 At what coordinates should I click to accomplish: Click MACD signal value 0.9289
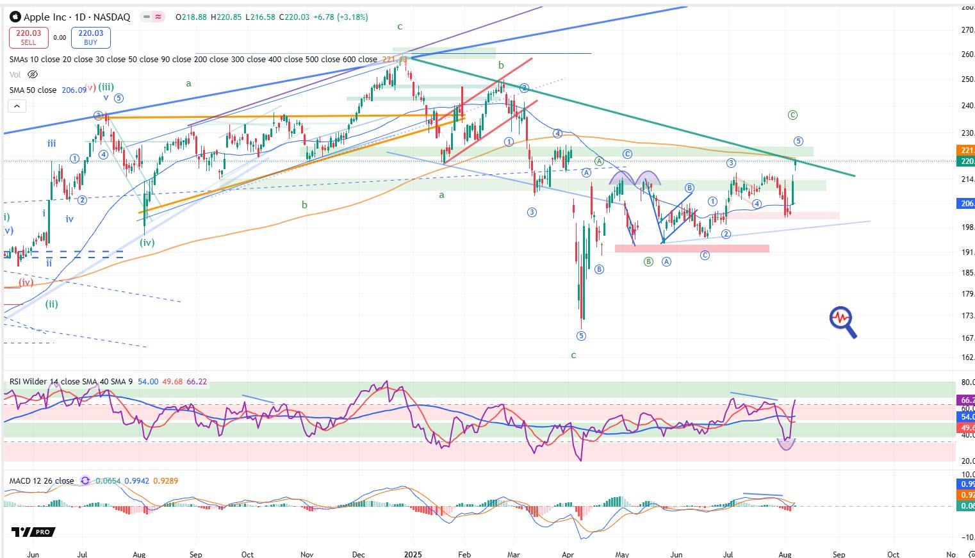(x=165, y=480)
